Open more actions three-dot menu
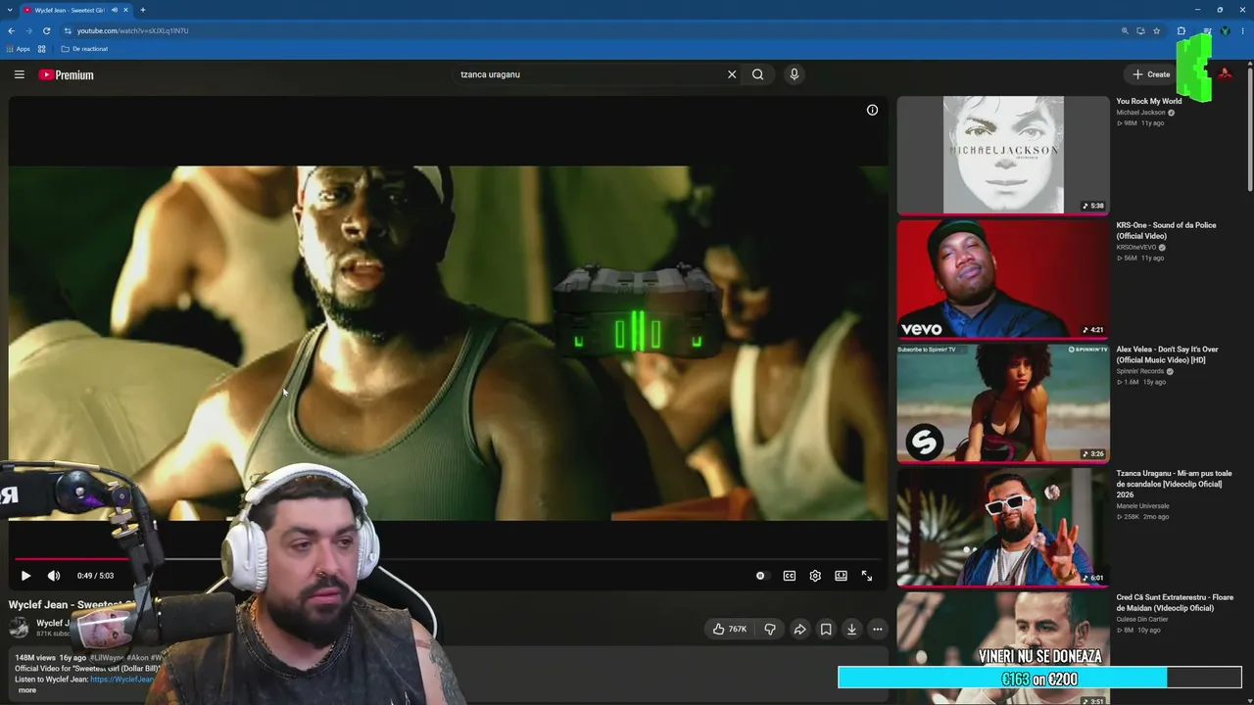1254x705 pixels. [x=878, y=630]
